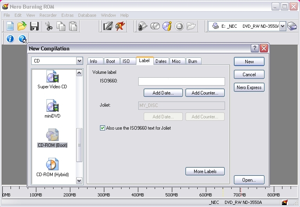Click the Cancel button
The width and height of the screenshot is (300, 207).
pyautogui.click(x=249, y=75)
